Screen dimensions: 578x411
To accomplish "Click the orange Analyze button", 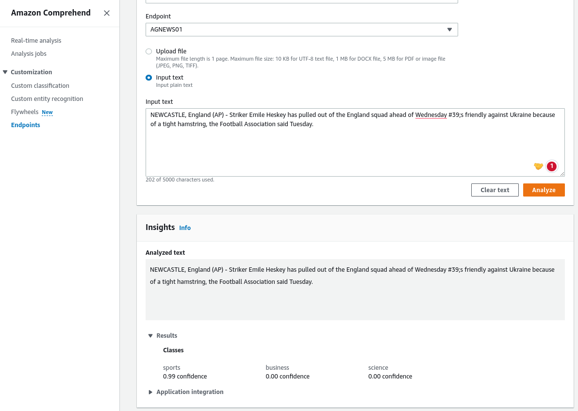I will click(x=544, y=190).
